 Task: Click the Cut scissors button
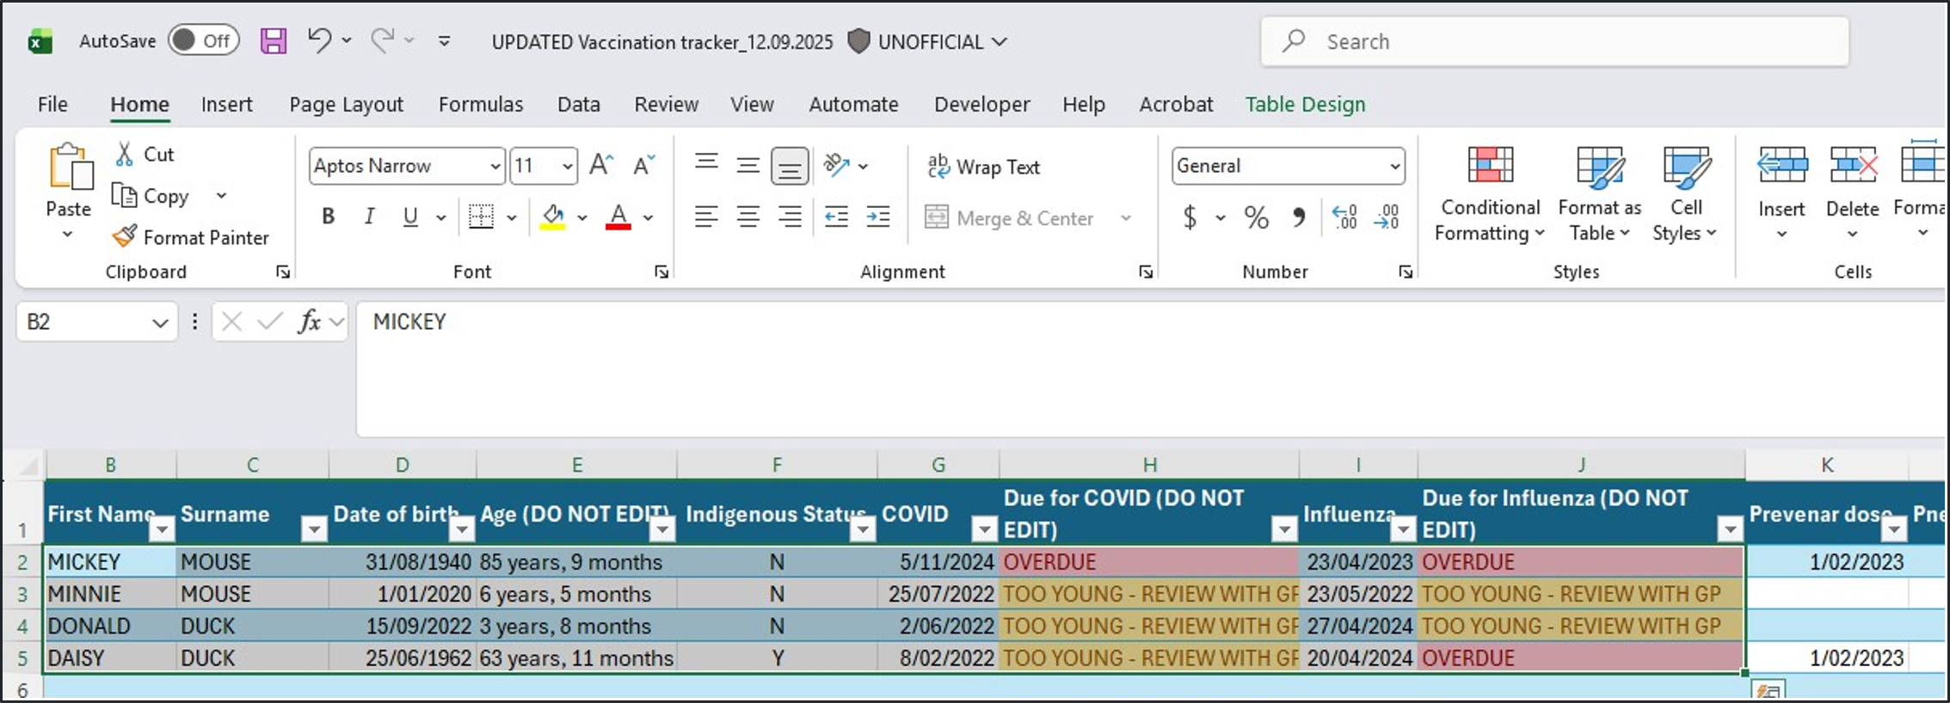click(145, 154)
